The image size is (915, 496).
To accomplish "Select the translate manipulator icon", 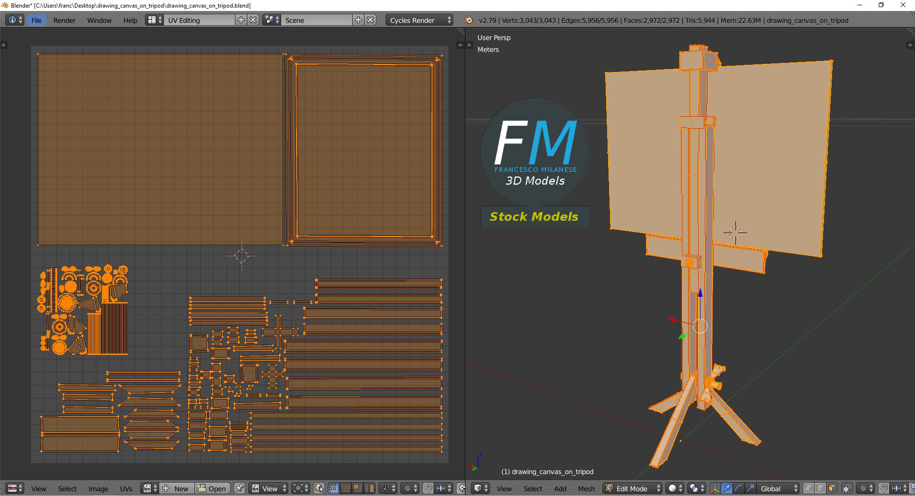I will pyautogui.click(x=727, y=488).
